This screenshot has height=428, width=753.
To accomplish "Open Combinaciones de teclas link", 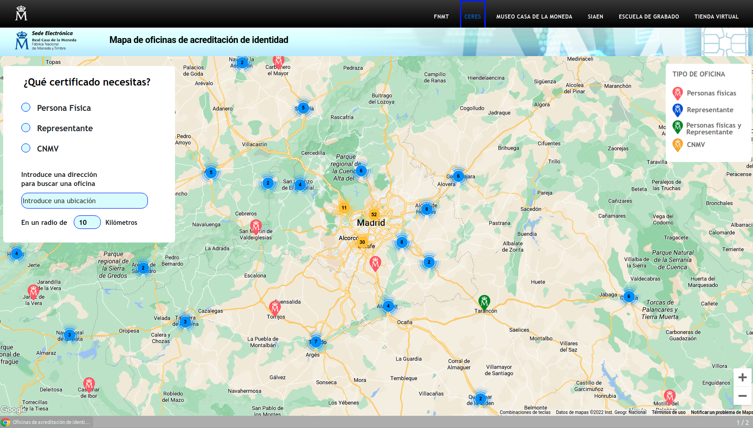I will (525, 412).
